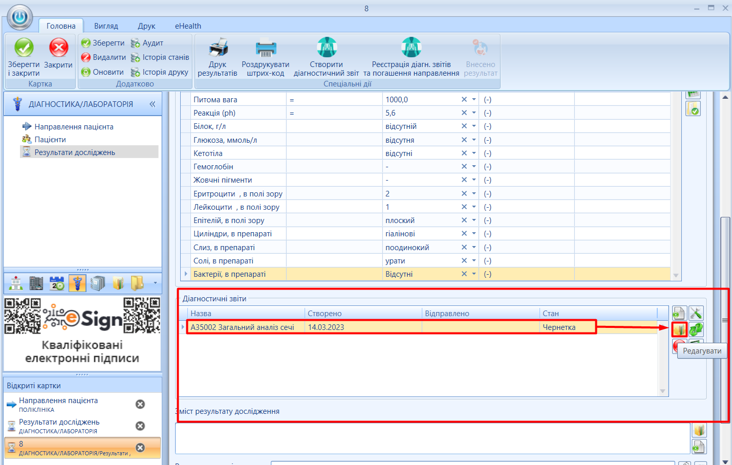Click Створити діагностичний звіт

[x=327, y=57]
